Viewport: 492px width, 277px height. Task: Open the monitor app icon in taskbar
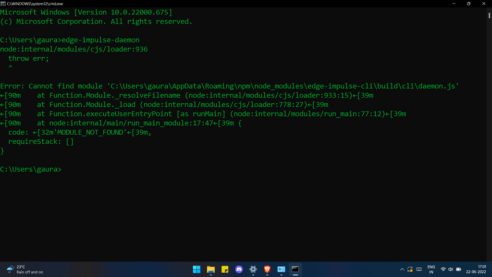pos(281,269)
